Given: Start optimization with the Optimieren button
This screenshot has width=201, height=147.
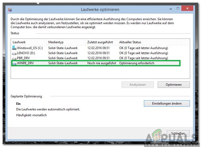Looking at the screenshot, I should (x=174, y=85).
